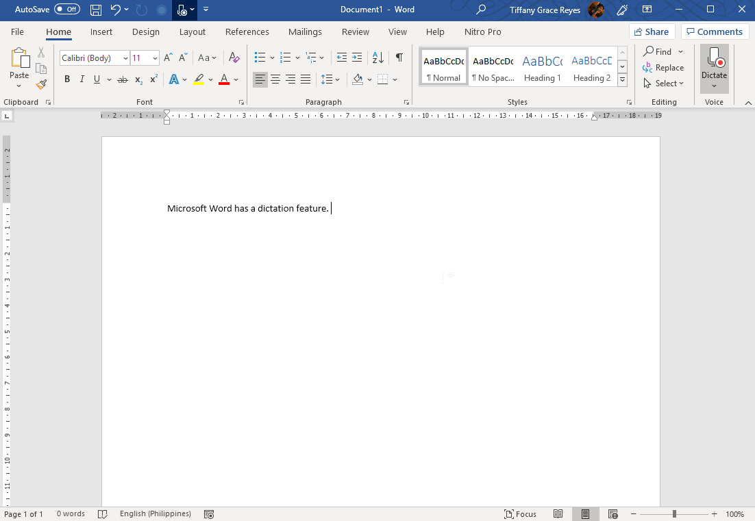Click the Clear All Formatting icon

(234, 58)
